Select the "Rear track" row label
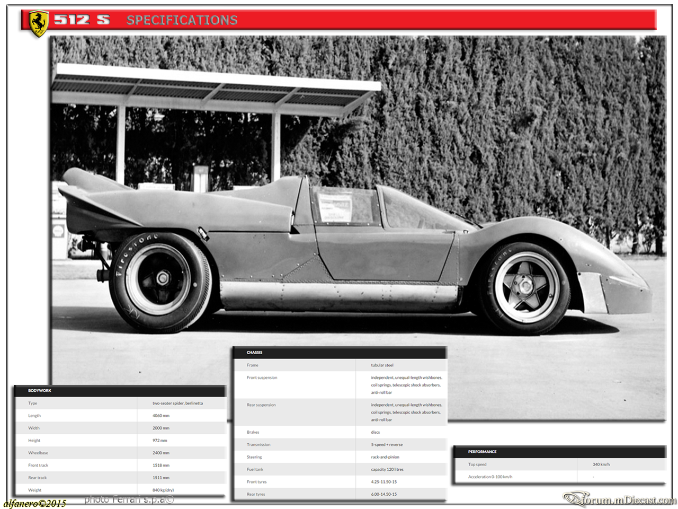Image resolution: width=678 pixels, height=509 pixels. (x=38, y=478)
